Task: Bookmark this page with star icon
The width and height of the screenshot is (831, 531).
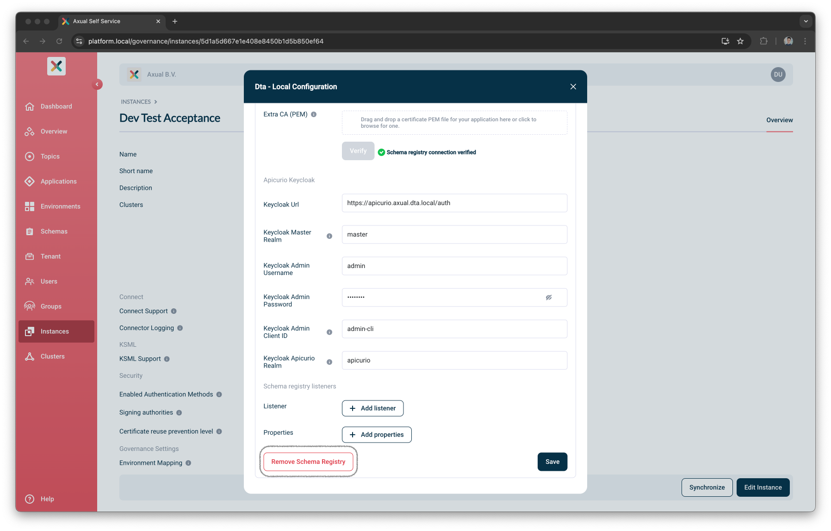Action: [740, 41]
